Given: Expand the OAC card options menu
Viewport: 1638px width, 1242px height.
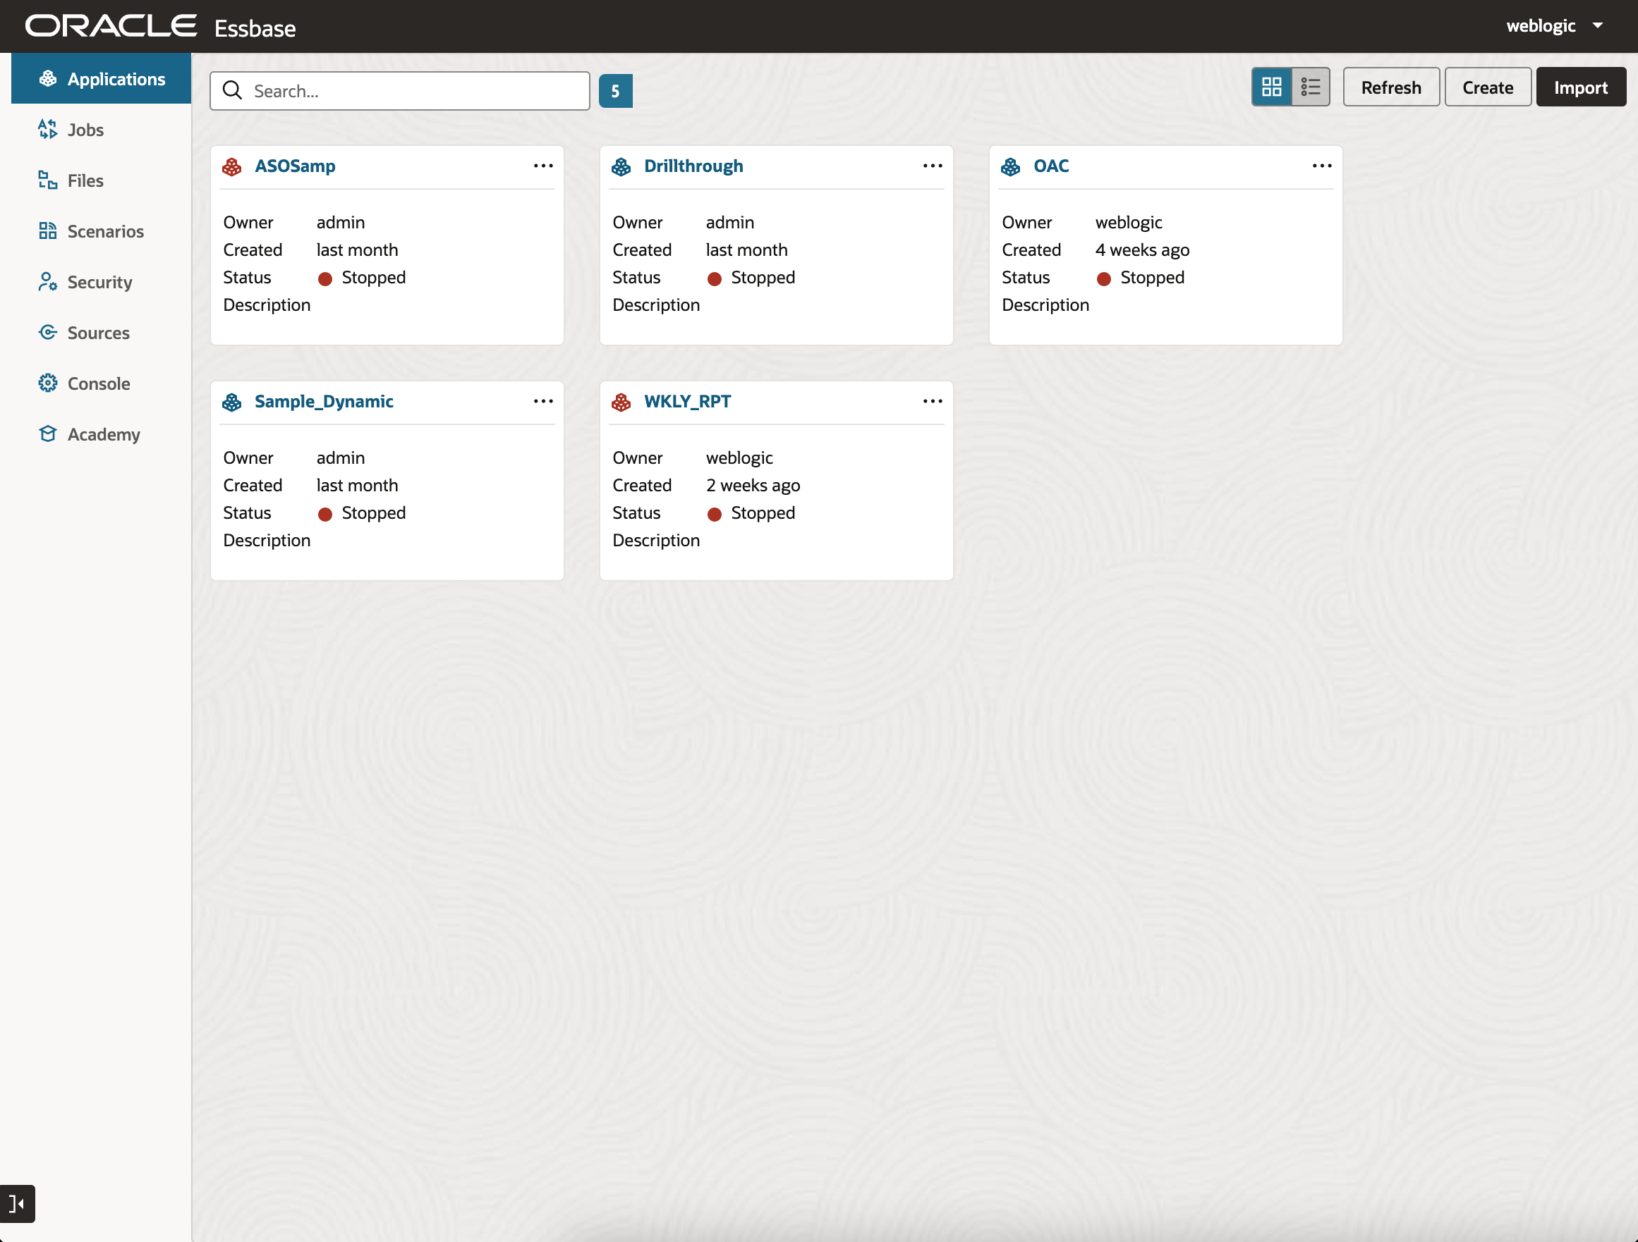Looking at the screenshot, I should tap(1322, 166).
